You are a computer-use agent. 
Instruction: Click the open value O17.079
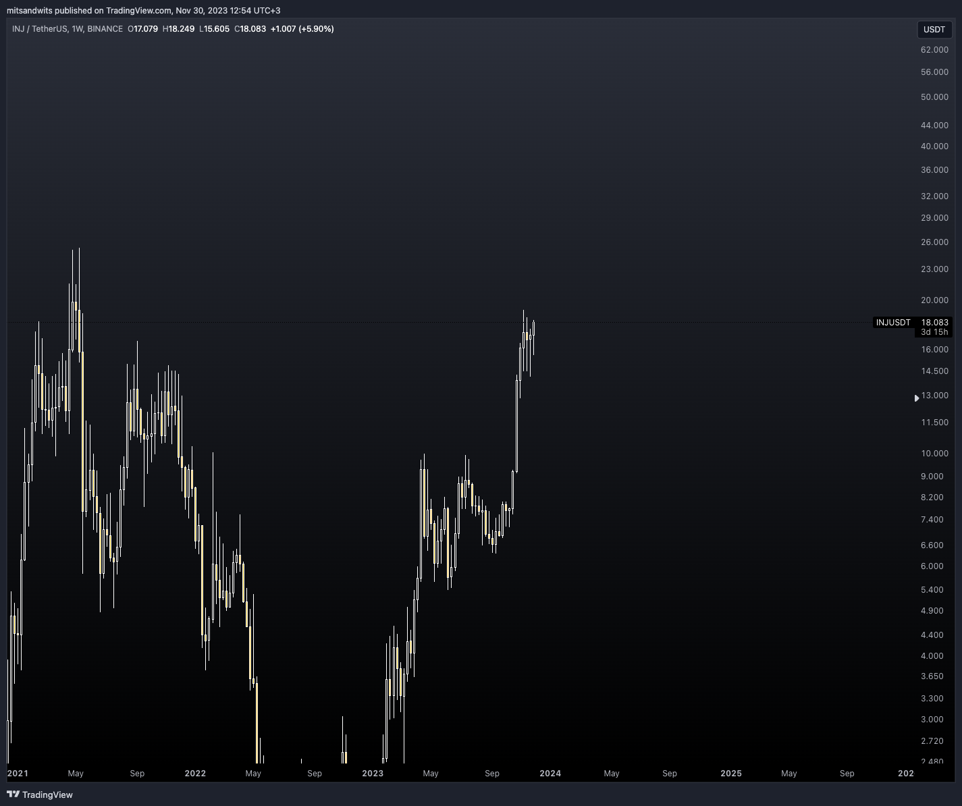(x=142, y=29)
